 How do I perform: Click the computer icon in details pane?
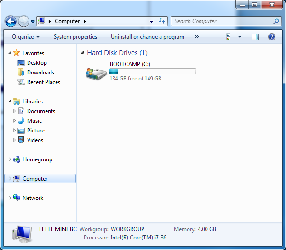pyautogui.click(x=22, y=234)
